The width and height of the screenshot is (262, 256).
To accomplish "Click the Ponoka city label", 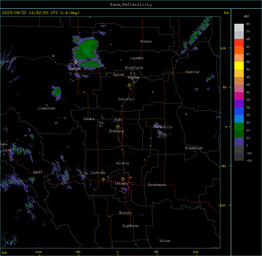I will coord(146,41).
